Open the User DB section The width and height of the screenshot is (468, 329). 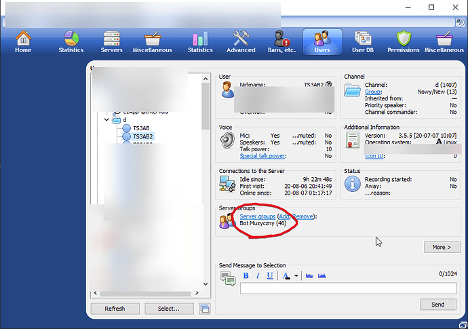362,41
